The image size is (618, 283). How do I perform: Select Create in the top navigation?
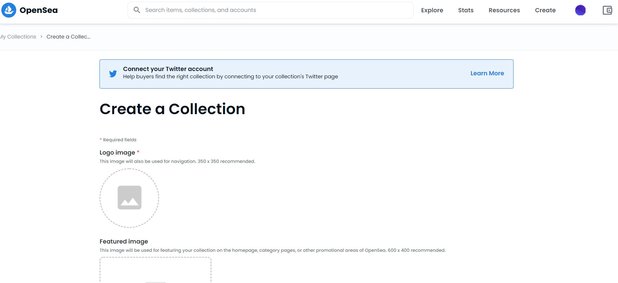pos(545,10)
